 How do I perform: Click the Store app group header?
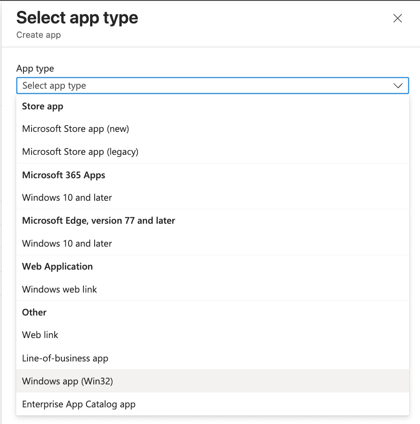tap(43, 106)
